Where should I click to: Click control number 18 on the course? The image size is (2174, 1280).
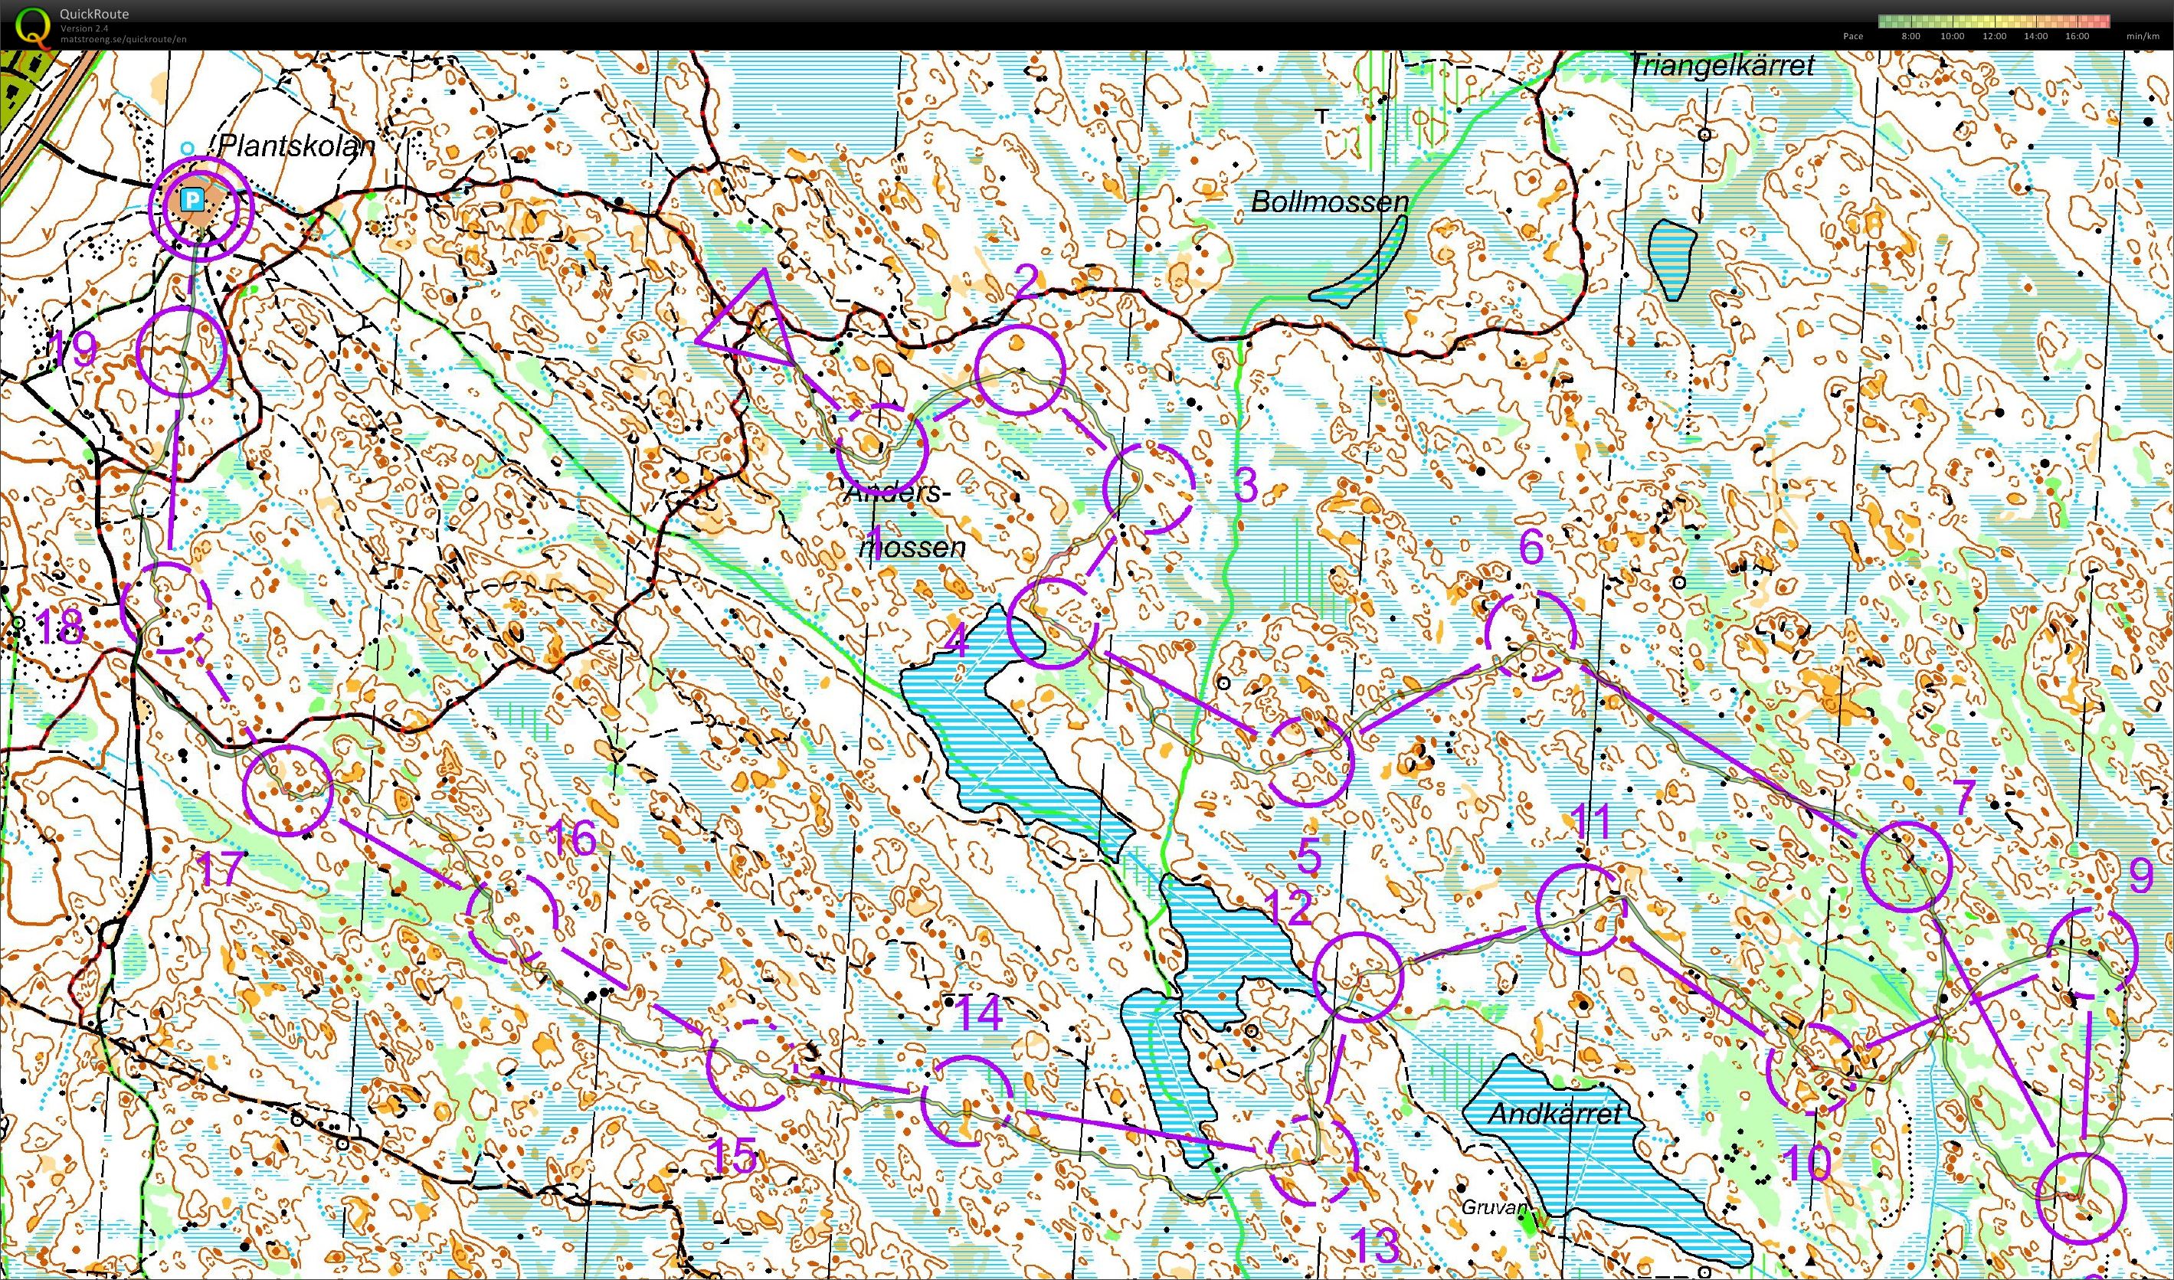[61, 627]
